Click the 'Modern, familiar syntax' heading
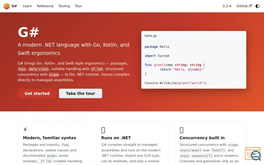Screen dimensions: 264x165 (49, 138)
